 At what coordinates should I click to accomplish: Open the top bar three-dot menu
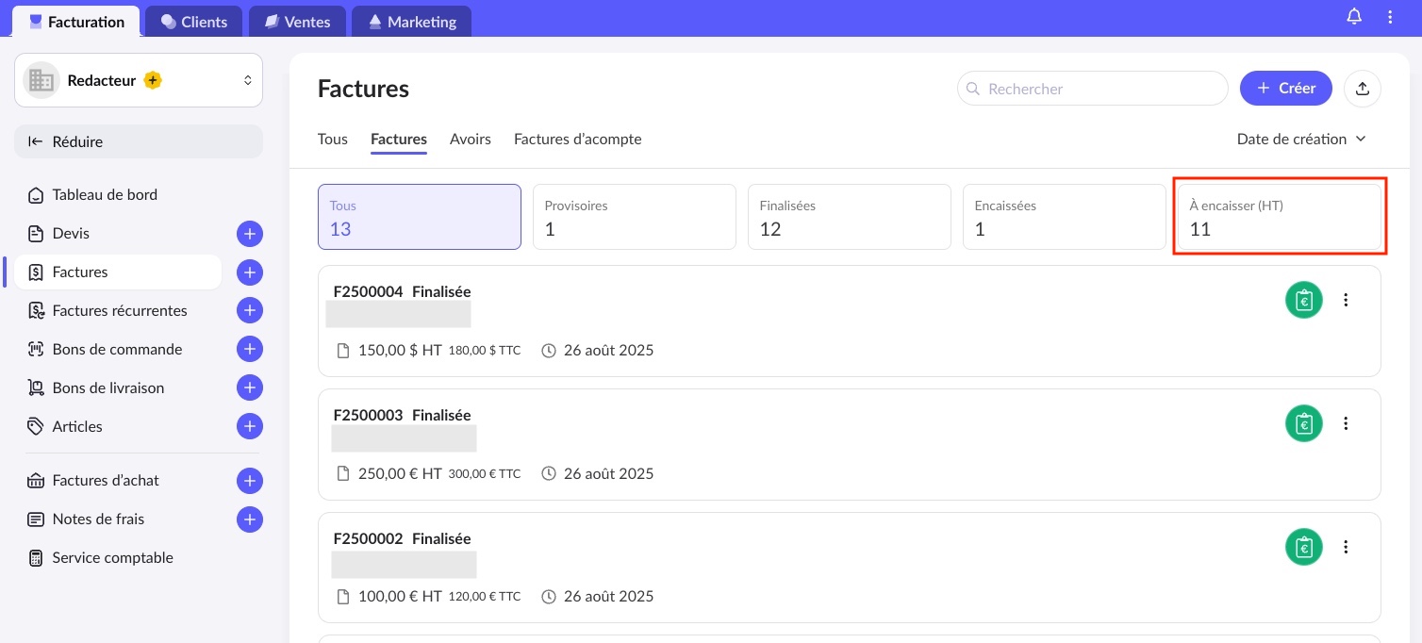(1390, 17)
